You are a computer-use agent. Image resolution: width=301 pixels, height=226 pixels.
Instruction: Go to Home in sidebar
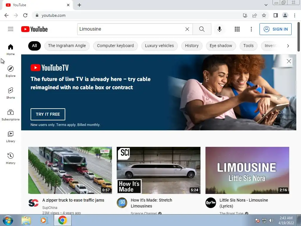pos(11,49)
